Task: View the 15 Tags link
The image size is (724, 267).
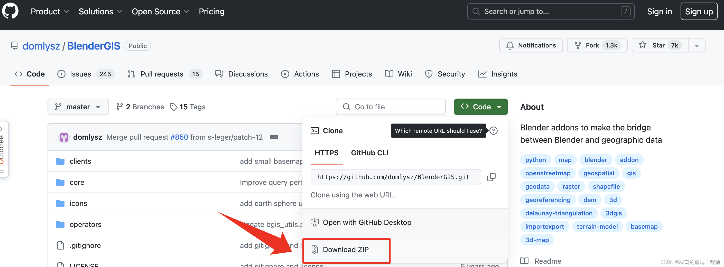Action: point(188,107)
